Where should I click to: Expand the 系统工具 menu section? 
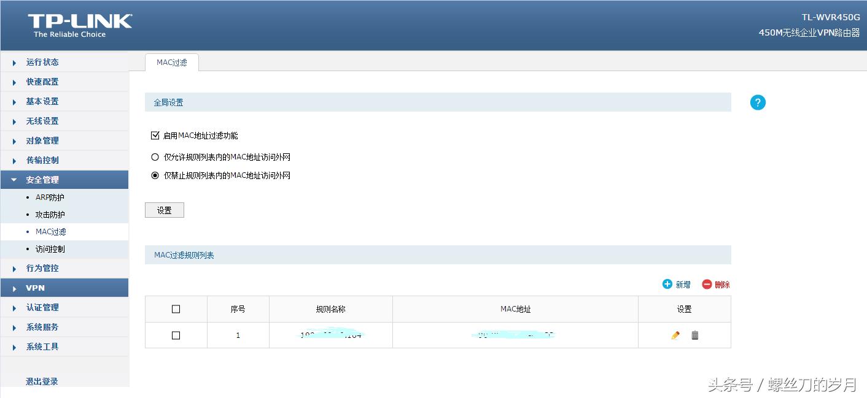click(x=42, y=346)
